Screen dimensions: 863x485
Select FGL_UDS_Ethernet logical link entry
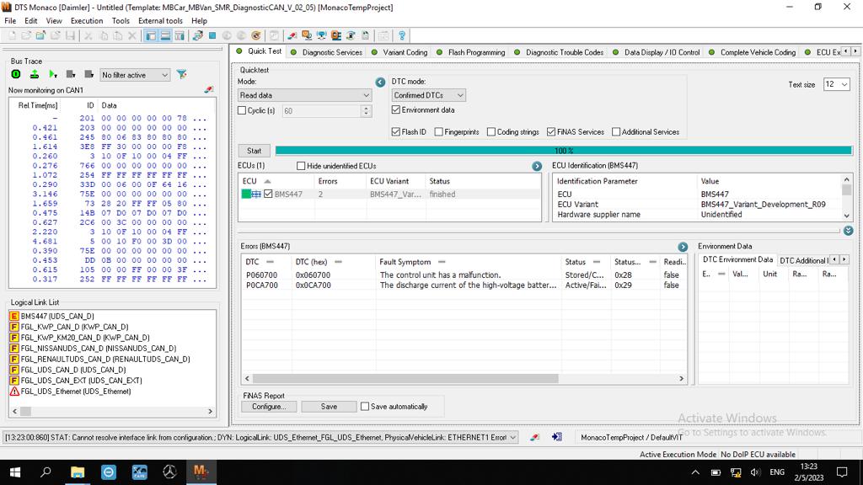click(x=70, y=392)
